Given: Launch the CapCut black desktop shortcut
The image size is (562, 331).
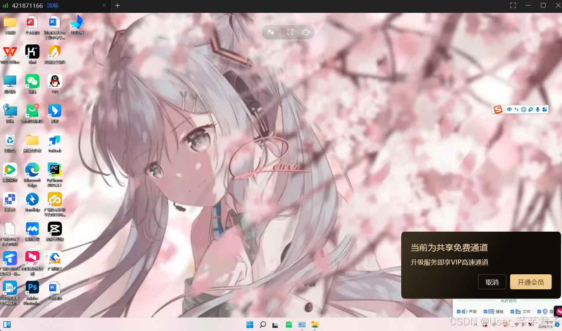Looking at the screenshot, I should 55,231.
